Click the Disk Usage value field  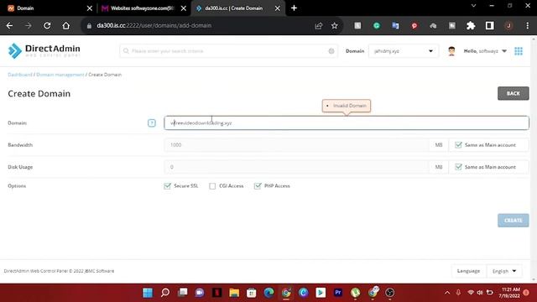296,167
